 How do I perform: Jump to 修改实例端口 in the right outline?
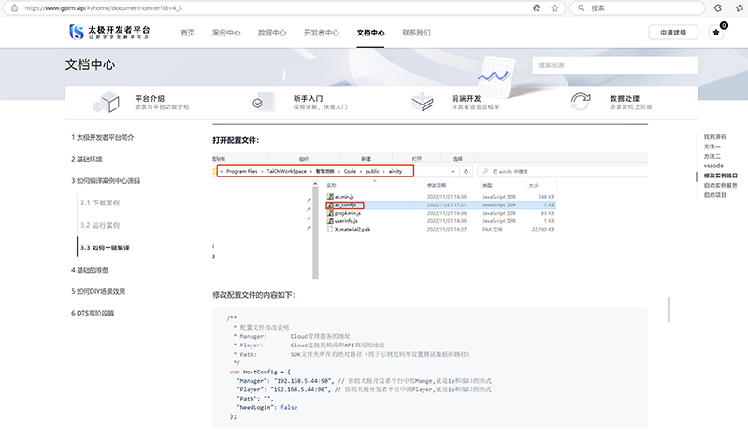click(720, 176)
